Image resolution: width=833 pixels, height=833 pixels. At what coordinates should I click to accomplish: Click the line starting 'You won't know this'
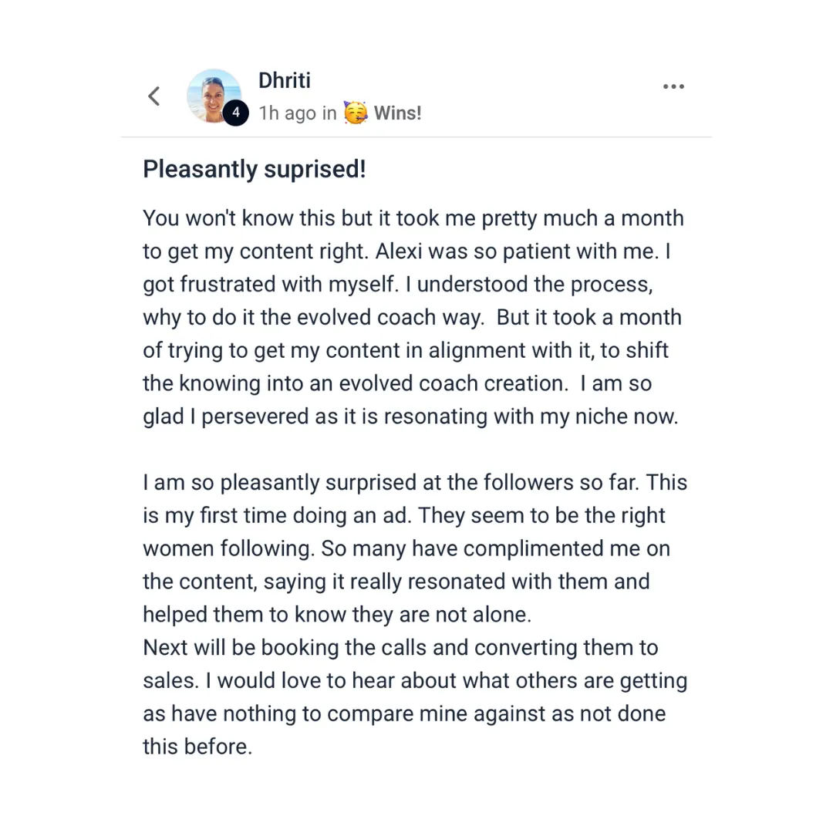point(413,218)
